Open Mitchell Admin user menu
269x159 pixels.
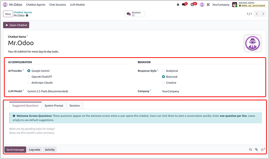249,5
